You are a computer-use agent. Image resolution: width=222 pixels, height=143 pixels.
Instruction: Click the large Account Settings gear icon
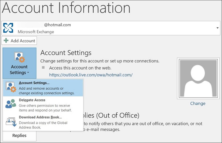(x=20, y=57)
